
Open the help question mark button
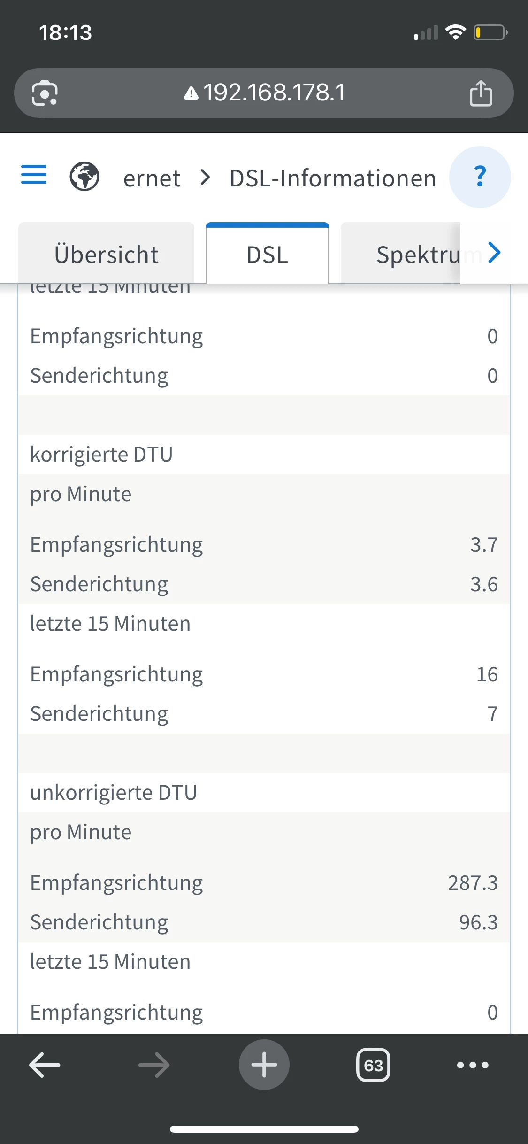480,177
